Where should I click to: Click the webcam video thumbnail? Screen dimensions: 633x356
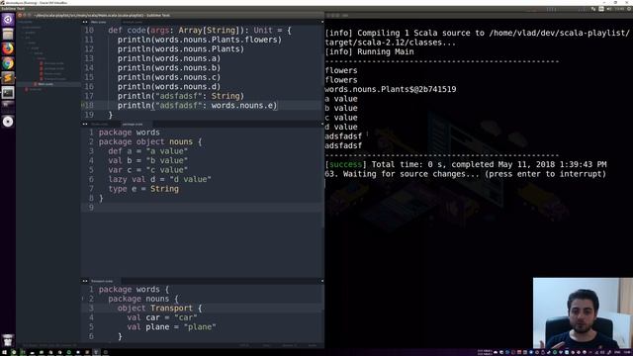583,312
